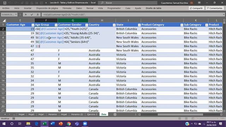Viewport: 226px width, 127px height.
Task: Open Google Chrome from taskbar
Action: [69, 124]
